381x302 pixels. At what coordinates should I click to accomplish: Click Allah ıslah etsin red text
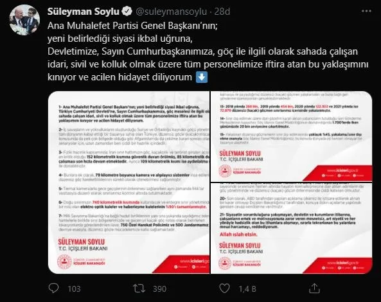click(x=238, y=235)
